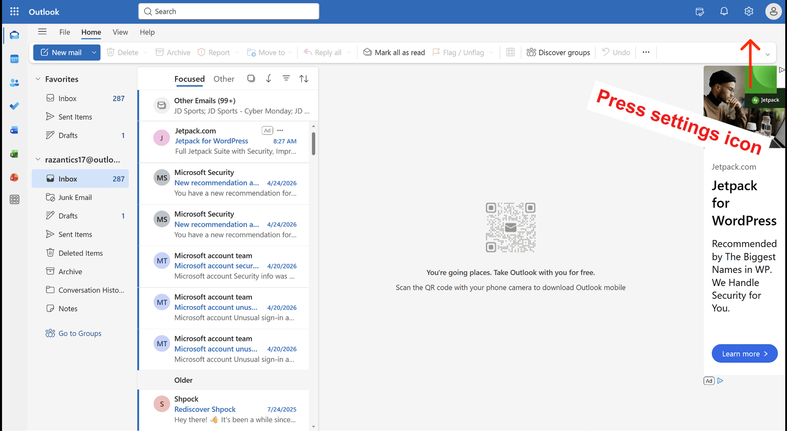This screenshot has height=431, width=787.
Task: Open the account profile avatar
Action: 773,11
